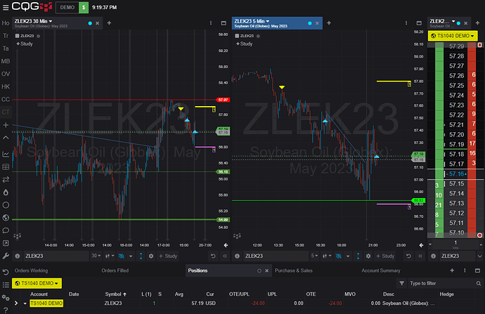Click the 57.20 price row in the DOM

[456, 135]
